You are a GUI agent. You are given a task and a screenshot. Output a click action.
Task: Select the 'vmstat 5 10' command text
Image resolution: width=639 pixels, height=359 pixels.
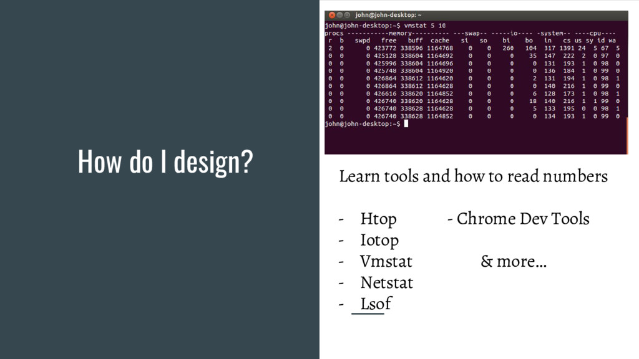pos(424,26)
